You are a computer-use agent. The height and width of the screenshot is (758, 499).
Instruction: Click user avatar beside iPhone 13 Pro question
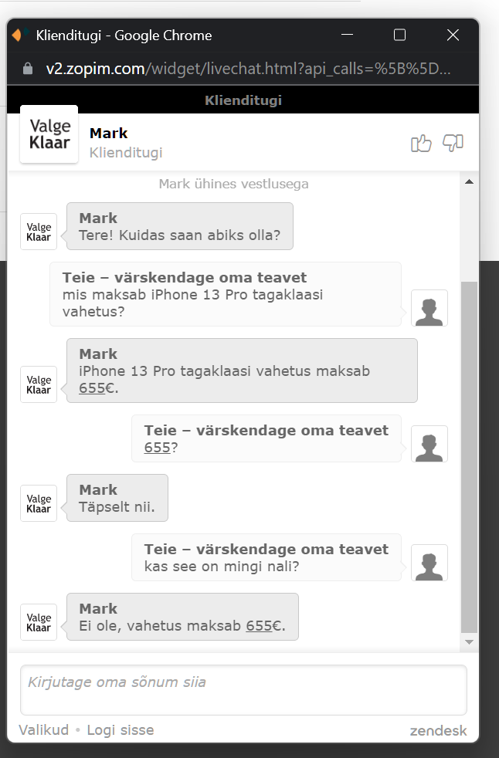click(429, 308)
